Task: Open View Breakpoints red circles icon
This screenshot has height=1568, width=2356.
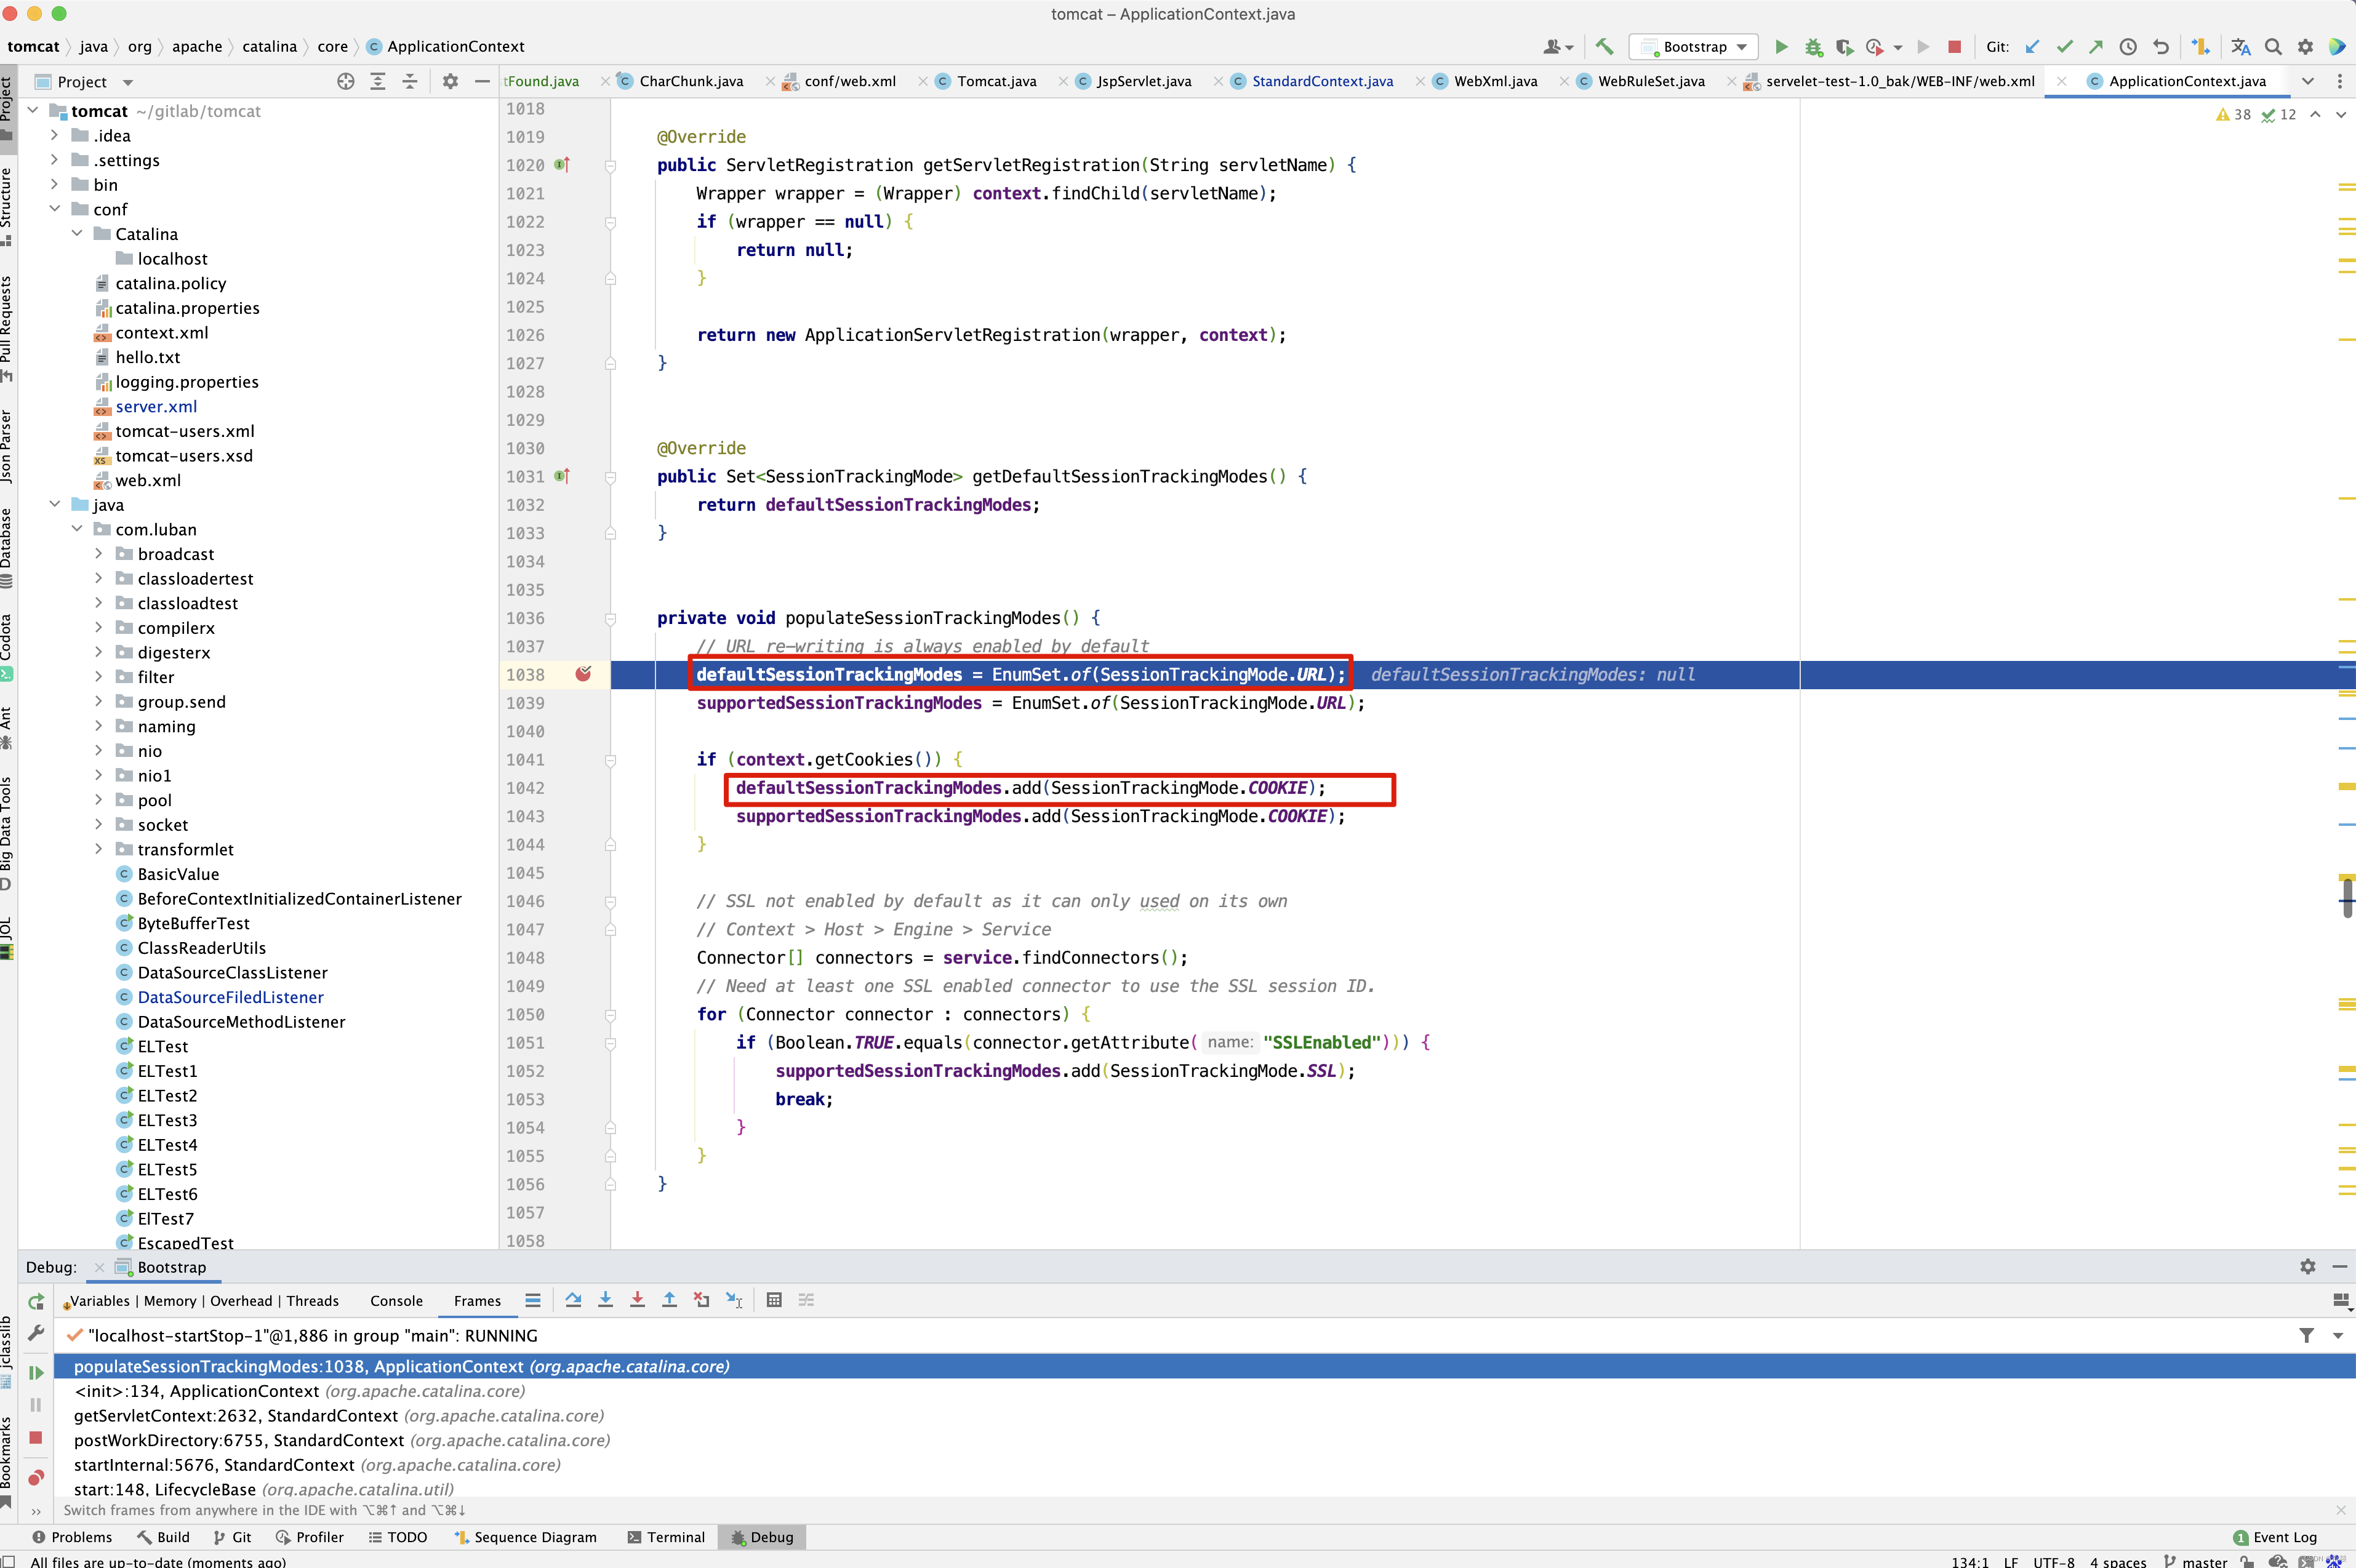Action: click(x=36, y=1477)
